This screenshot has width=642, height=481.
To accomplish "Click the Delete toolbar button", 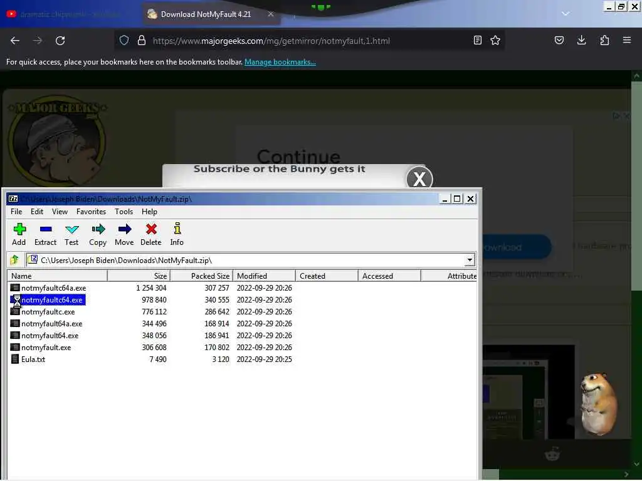I will (151, 234).
